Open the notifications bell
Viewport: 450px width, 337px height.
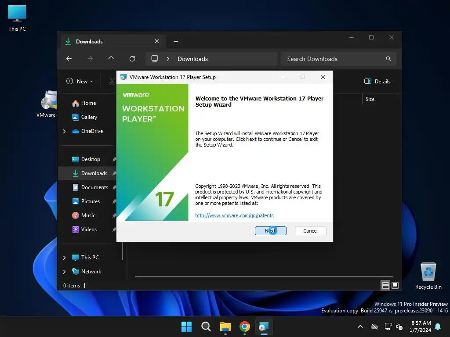pyautogui.click(x=438, y=326)
